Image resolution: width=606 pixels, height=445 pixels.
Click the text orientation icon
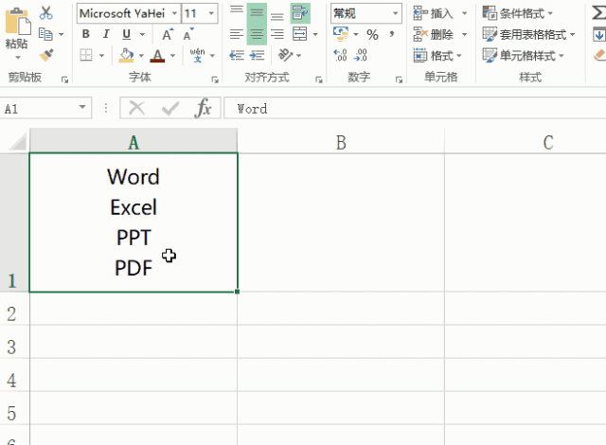coord(286,55)
